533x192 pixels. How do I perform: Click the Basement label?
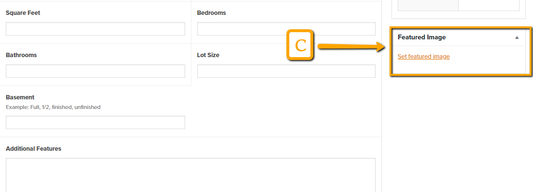20,97
